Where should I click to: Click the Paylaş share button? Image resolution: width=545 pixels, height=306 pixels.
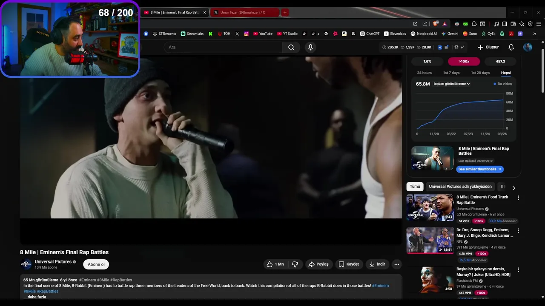pos(318,264)
